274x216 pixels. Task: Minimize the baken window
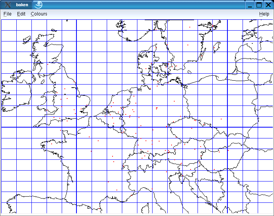pyautogui.click(x=250, y=5)
